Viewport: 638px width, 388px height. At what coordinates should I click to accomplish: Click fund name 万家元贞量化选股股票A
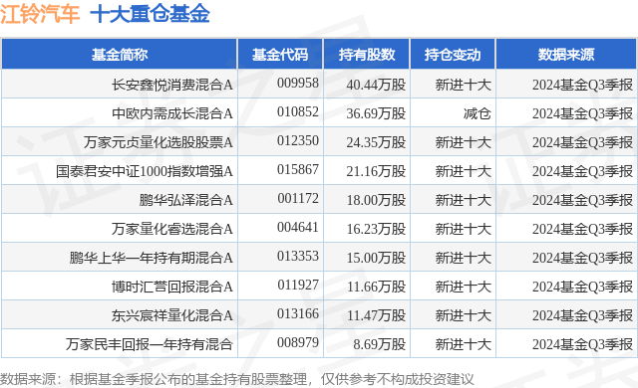tap(159, 142)
